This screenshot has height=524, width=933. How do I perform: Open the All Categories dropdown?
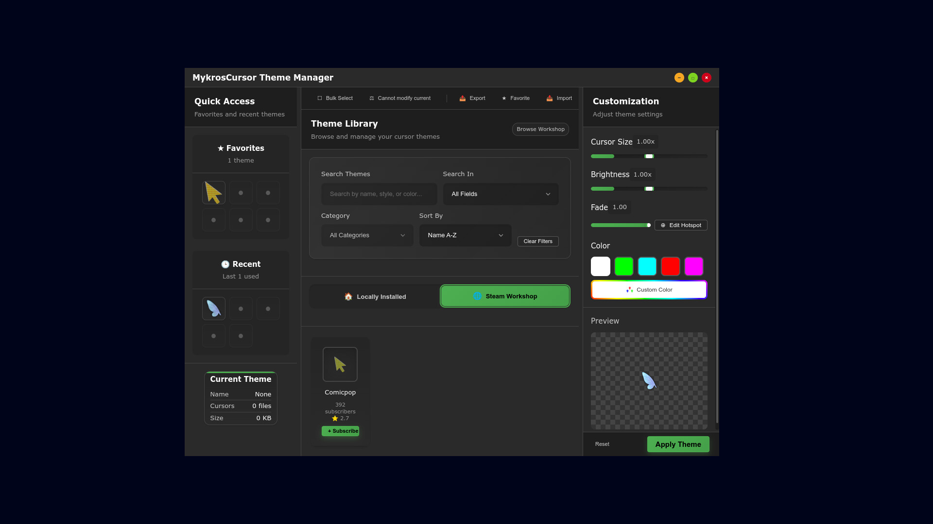[367, 235]
